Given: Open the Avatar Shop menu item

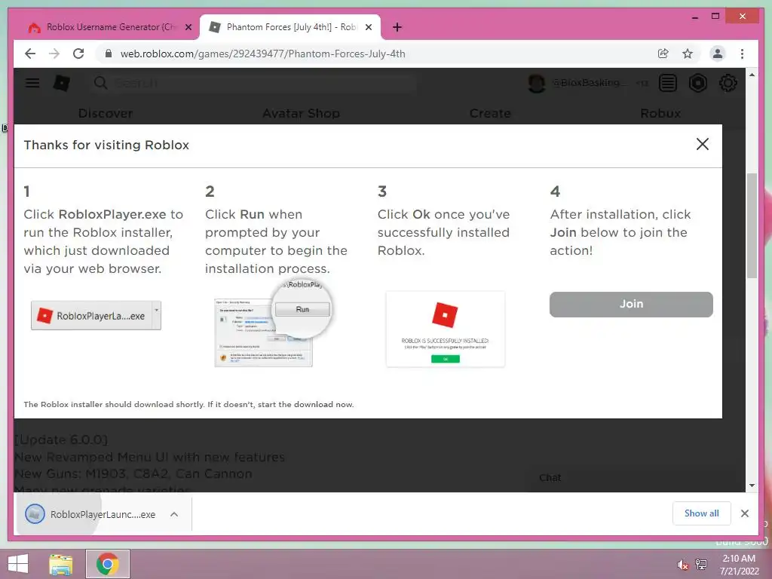Looking at the screenshot, I should 301,113.
